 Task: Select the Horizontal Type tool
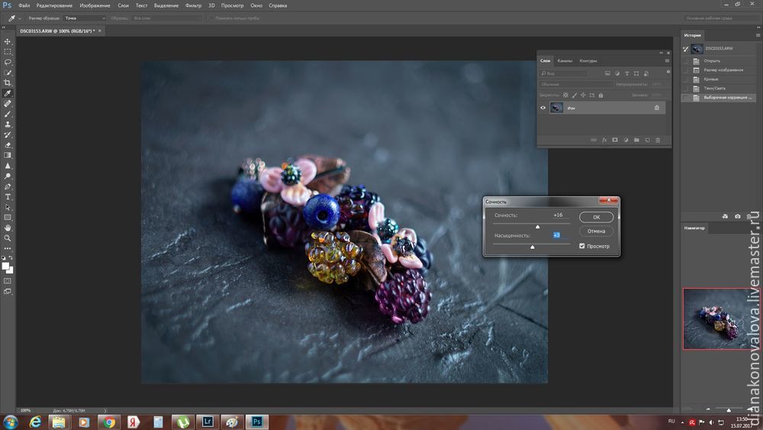(x=8, y=197)
